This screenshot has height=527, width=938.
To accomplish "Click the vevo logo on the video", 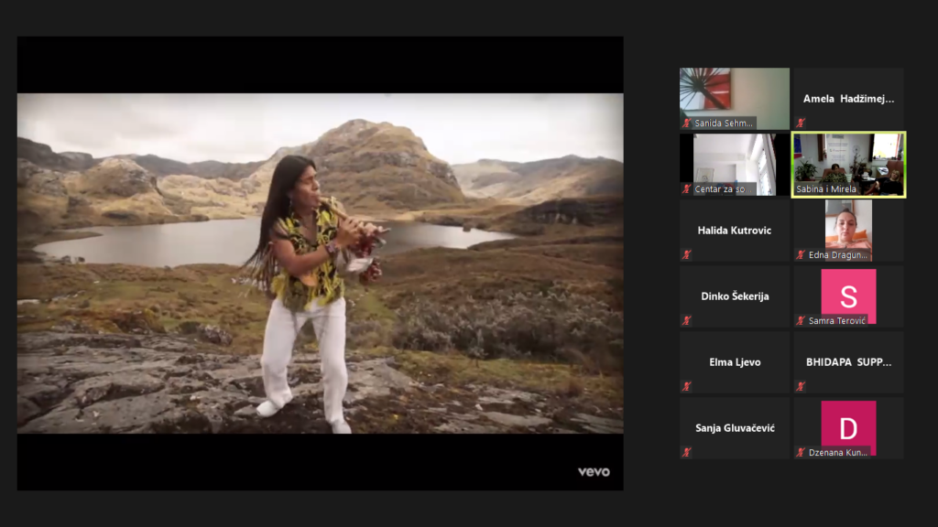I will [594, 472].
